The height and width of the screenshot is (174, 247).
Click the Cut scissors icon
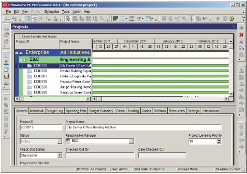(241, 41)
